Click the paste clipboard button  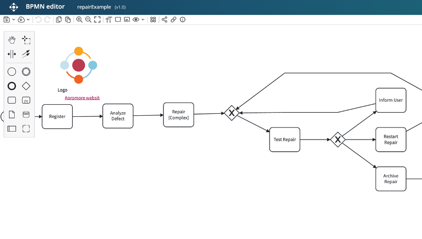pyautogui.click(x=68, y=19)
